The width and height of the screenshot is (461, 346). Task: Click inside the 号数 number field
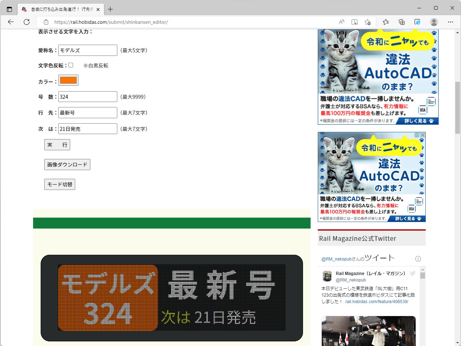[87, 96]
